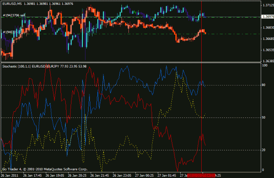
Task: Click the #1940 order label on lower line
Action: (13, 32)
